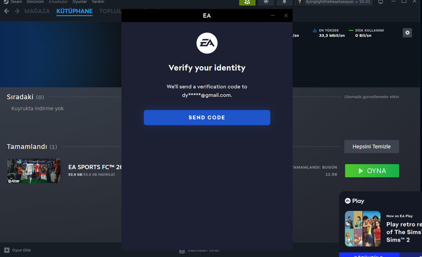Click the green icon button in Steam's title bar

(x=247, y=2)
